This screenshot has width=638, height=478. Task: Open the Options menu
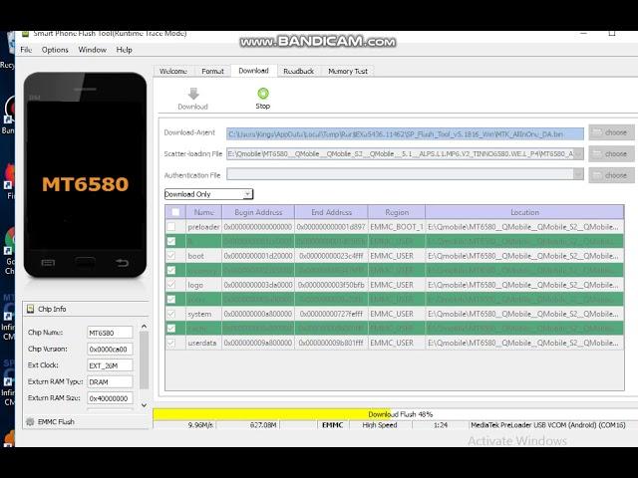click(x=55, y=50)
